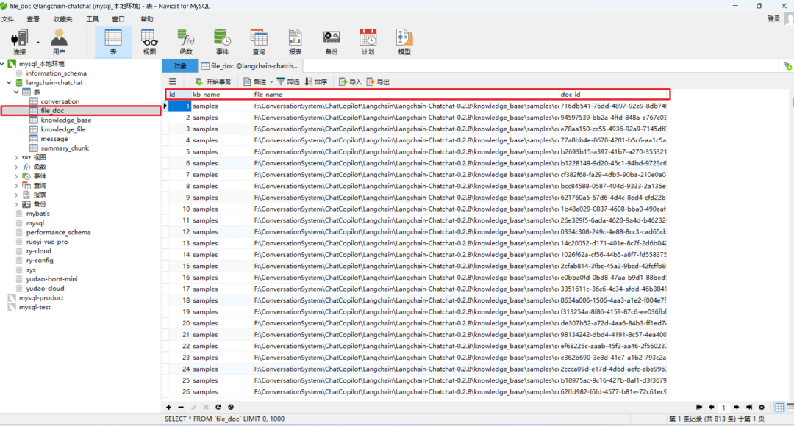Go to last page navigation icon
This screenshot has height=426, width=794.
(x=749, y=408)
